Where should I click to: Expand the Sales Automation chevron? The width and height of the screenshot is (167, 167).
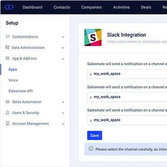pyautogui.click(x=63, y=102)
